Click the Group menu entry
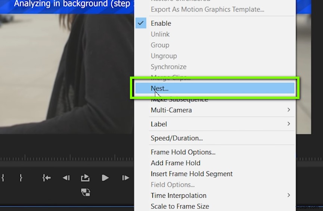 click(215, 45)
